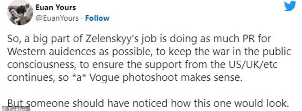The width and height of the screenshot is (302, 111).
Task: Click the Follow link
Action: coord(97,18)
